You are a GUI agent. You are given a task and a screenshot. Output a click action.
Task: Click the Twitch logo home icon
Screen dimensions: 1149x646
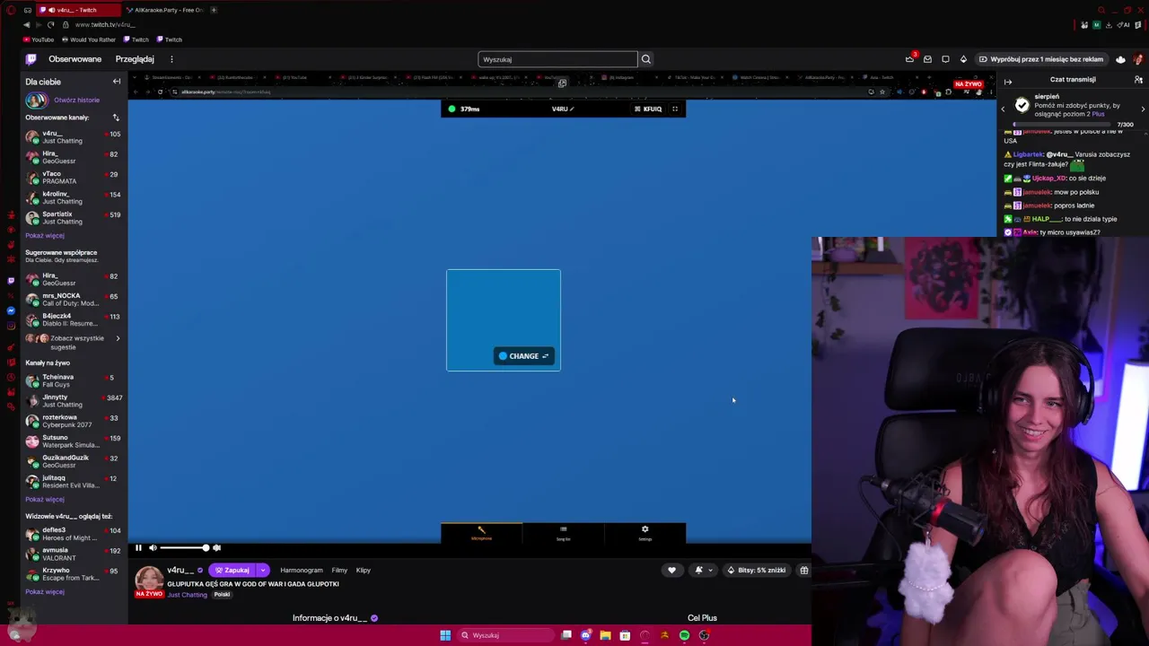tap(31, 59)
